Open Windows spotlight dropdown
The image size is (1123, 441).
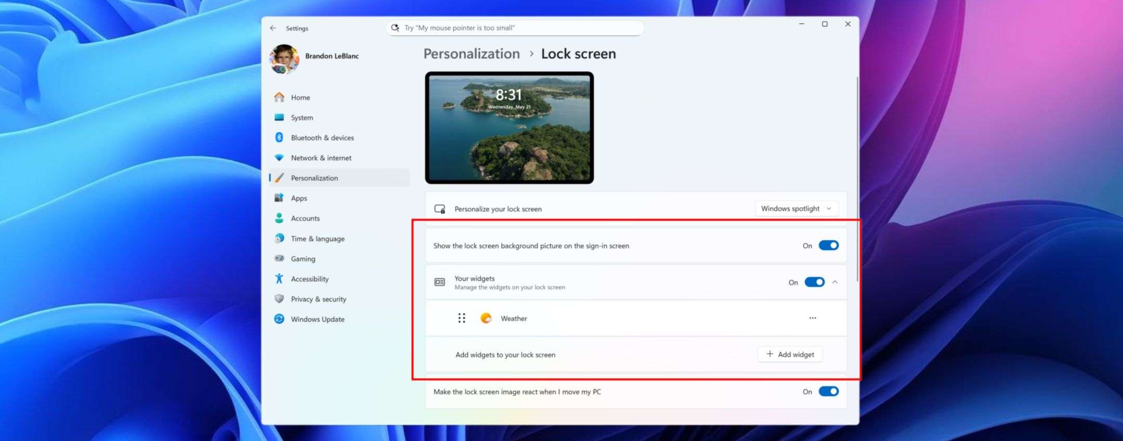pos(796,209)
